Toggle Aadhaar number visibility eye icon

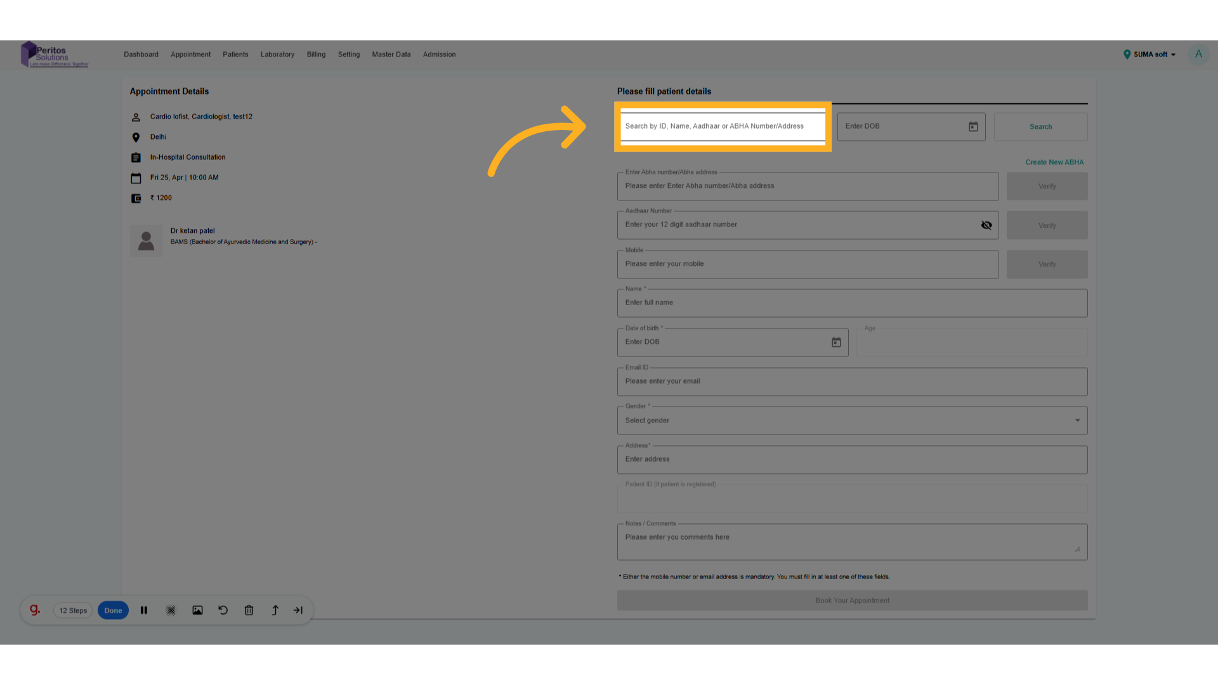pos(986,225)
